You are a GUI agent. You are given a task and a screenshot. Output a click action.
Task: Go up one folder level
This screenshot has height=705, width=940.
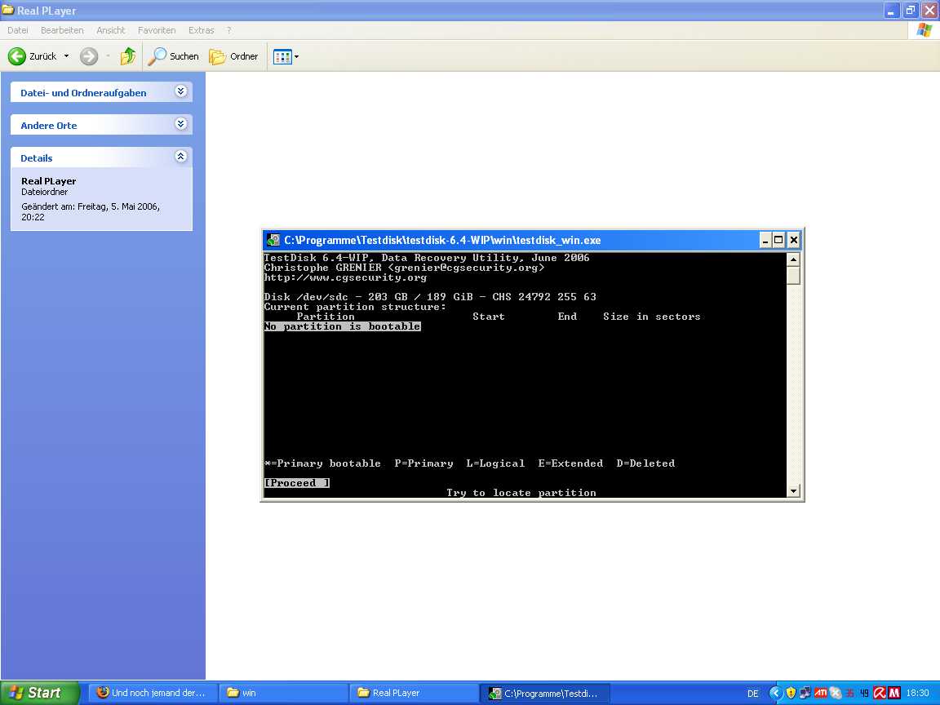tap(127, 56)
